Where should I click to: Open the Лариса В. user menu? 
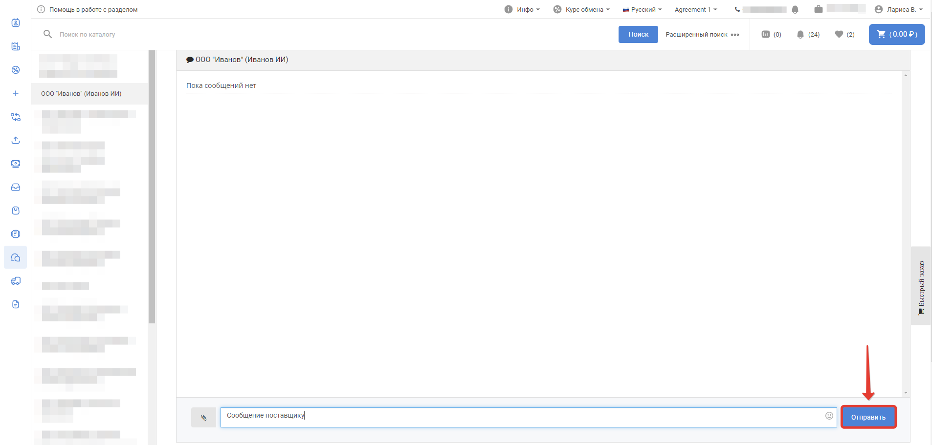pyautogui.click(x=898, y=9)
